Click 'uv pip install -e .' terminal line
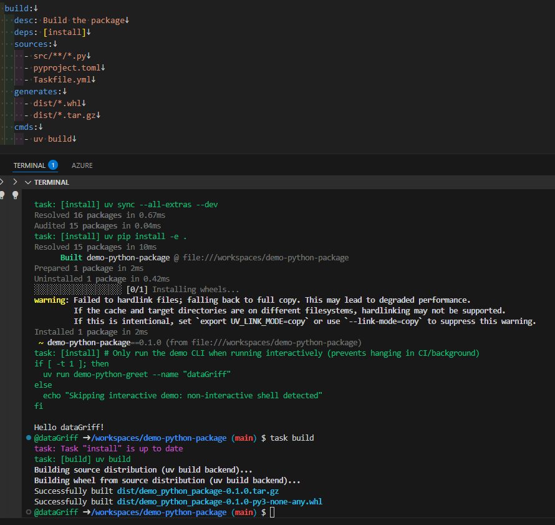The height and width of the screenshot is (525, 555). click(x=110, y=237)
